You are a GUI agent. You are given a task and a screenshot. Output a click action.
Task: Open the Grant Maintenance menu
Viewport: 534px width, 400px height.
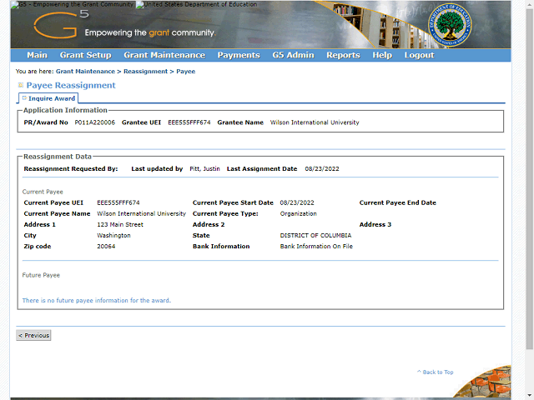(x=164, y=56)
